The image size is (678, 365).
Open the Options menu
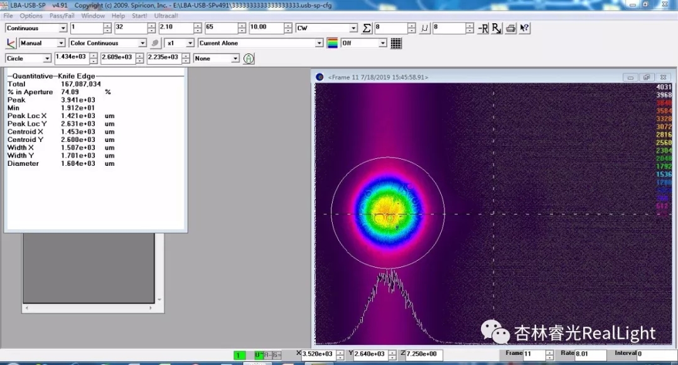click(x=31, y=16)
